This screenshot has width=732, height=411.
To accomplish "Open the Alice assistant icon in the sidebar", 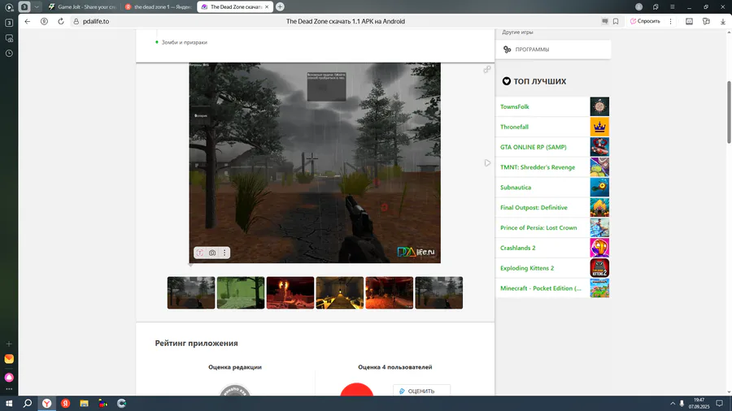I will coord(9,378).
